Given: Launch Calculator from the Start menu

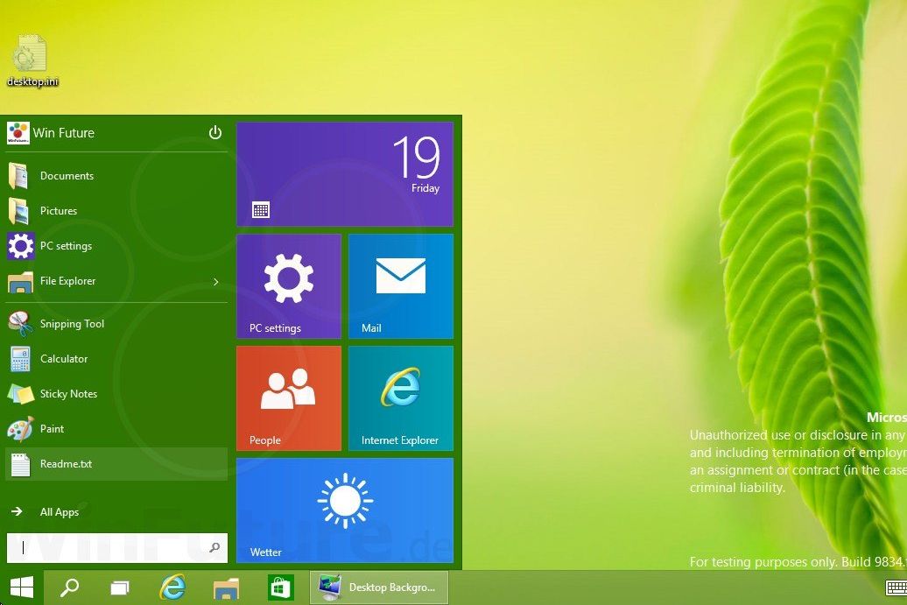Looking at the screenshot, I should (x=62, y=359).
